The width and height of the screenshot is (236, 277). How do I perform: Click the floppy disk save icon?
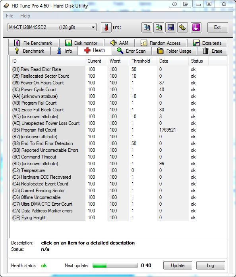coord(170,27)
